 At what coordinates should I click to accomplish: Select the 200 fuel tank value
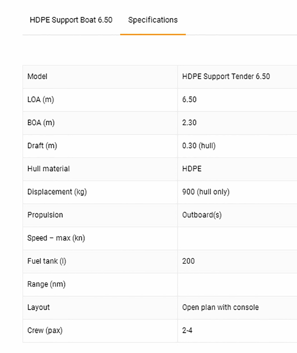[188, 261]
